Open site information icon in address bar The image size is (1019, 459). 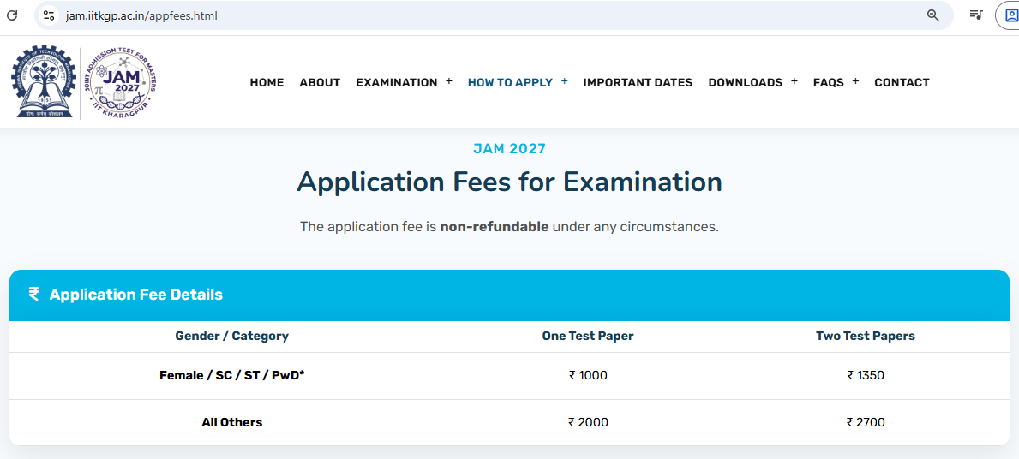coord(48,15)
